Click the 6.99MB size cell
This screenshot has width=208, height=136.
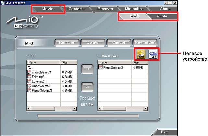(67, 72)
